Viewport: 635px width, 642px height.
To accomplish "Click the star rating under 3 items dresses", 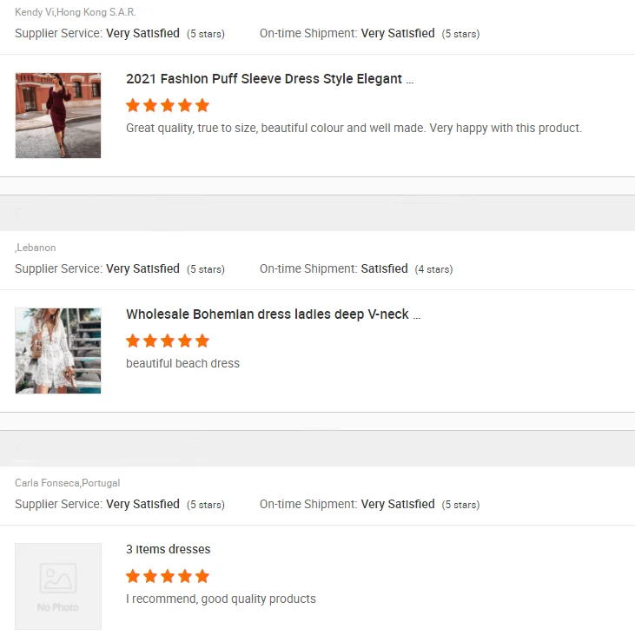I will 168,576.
